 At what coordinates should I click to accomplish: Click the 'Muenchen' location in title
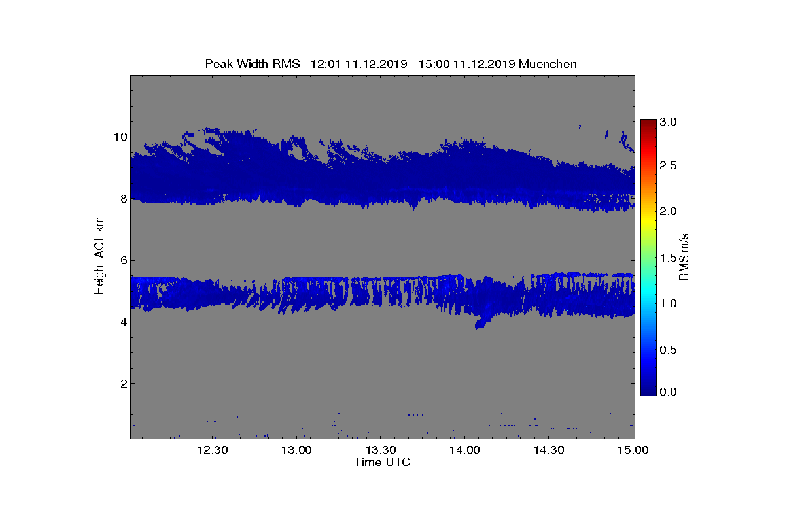[548, 64]
